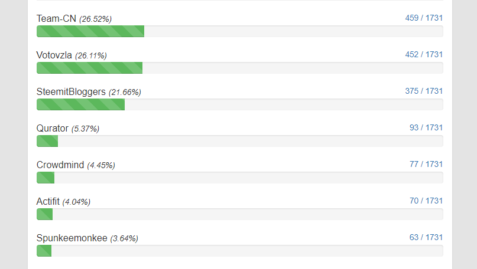477x269 pixels.
Task: Select the Votovzla poll option label
Action: pyautogui.click(x=54, y=55)
